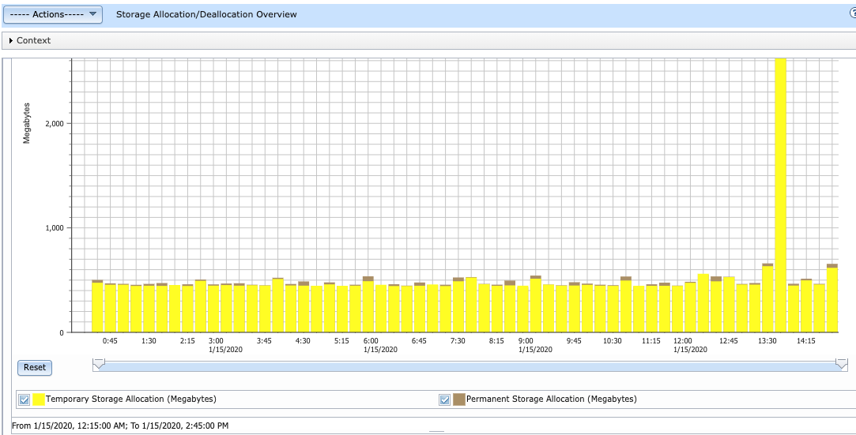Image resolution: width=856 pixels, height=435 pixels.
Task: Click the right handle of the time range slider
Action: point(841,364)
